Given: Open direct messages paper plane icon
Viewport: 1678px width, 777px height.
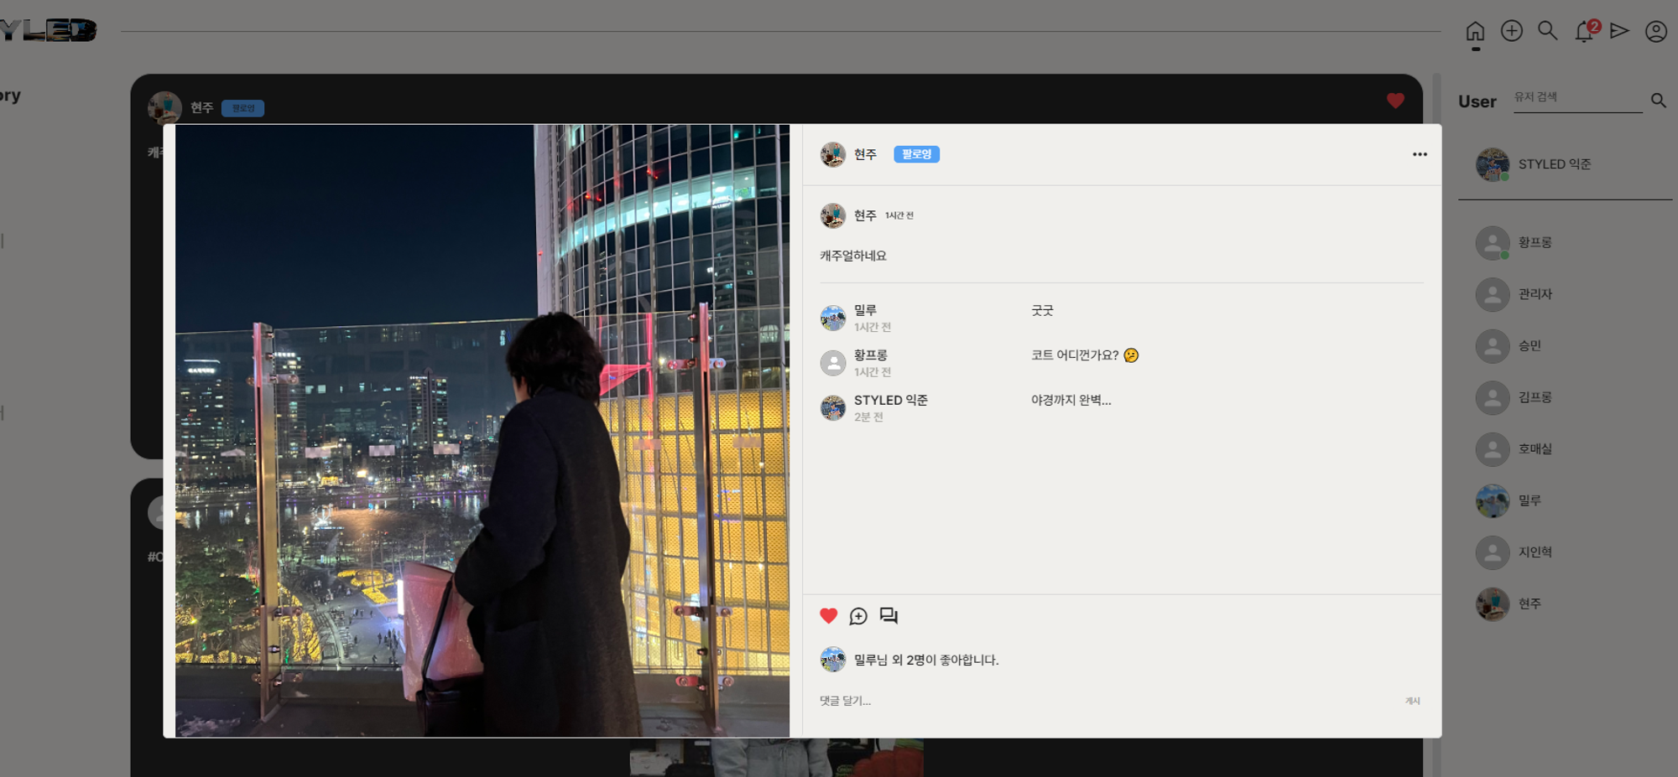Looking at the screenshot, I should (1619, 31).
